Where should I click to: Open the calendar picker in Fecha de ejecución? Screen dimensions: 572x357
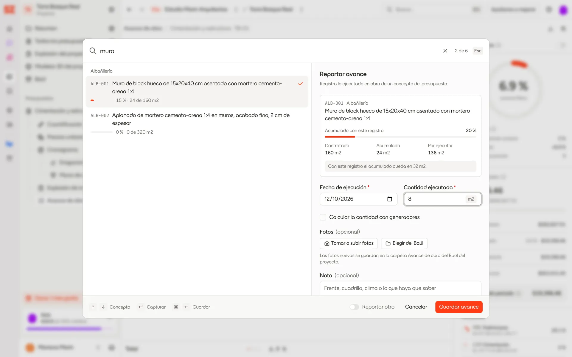point(389,199)
